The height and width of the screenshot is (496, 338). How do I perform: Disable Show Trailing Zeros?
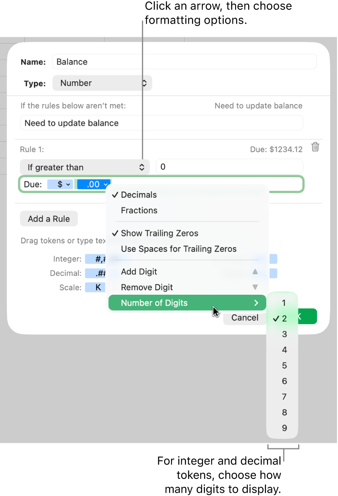pos(159,233)
